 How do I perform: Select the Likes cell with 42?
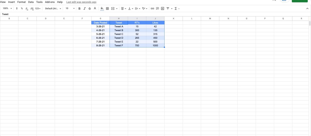click(x=155, y=26)
